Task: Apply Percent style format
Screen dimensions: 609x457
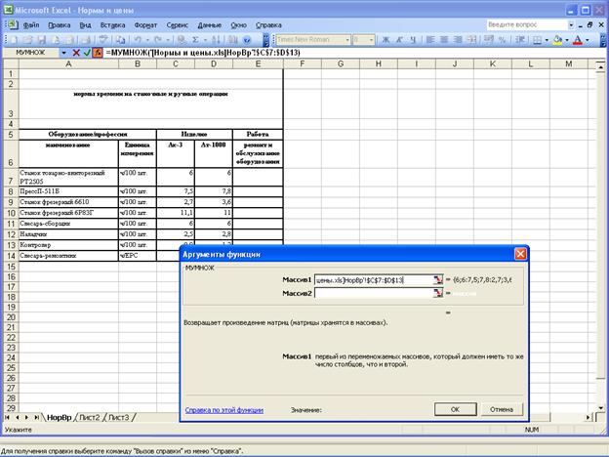Action: click(503, 40)
